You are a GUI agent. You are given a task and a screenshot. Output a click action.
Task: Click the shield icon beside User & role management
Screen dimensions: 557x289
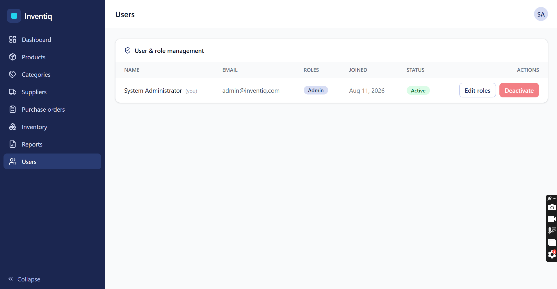[128, 51]
